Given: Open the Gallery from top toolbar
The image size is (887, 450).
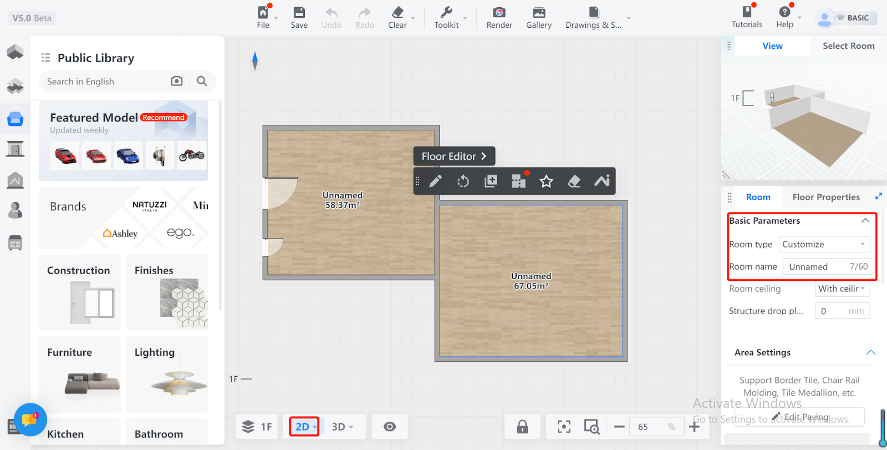Looking at the screenshot, I should tap(538, 18).
